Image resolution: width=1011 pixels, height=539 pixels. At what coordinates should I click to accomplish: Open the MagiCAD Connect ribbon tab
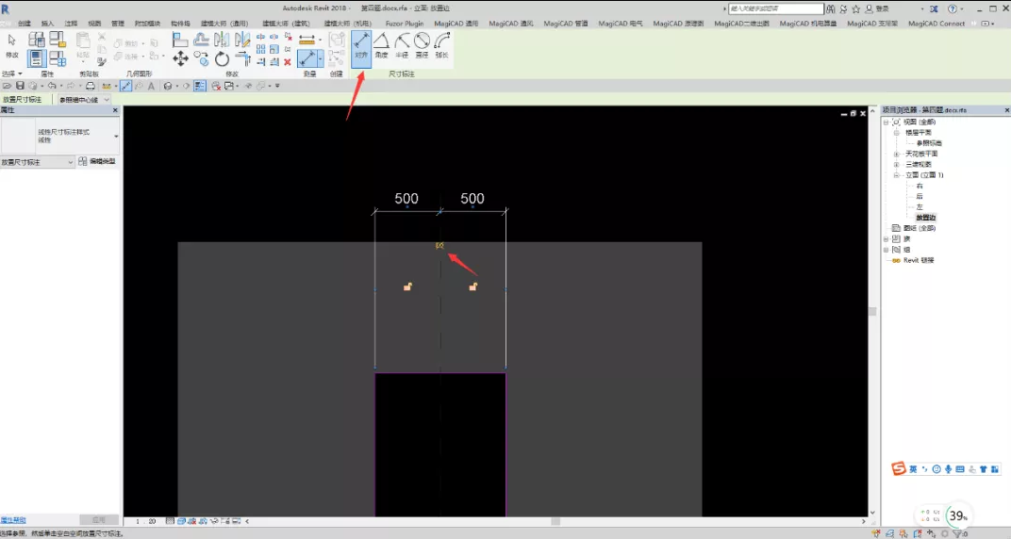click(x=936, y=24)
